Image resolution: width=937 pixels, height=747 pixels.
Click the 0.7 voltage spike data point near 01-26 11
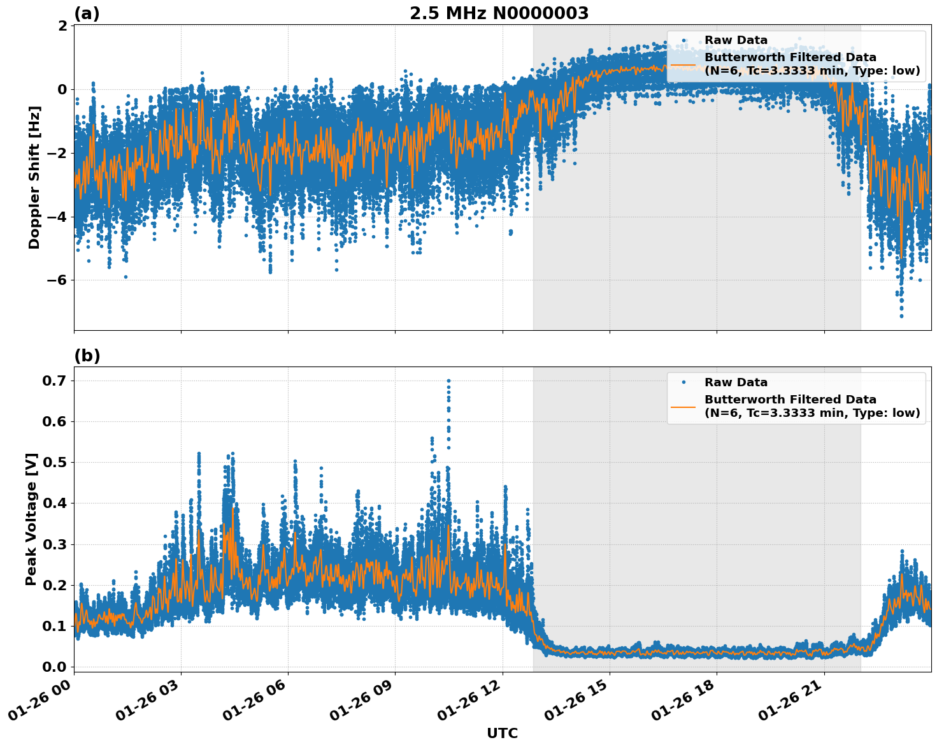point(448,379)
